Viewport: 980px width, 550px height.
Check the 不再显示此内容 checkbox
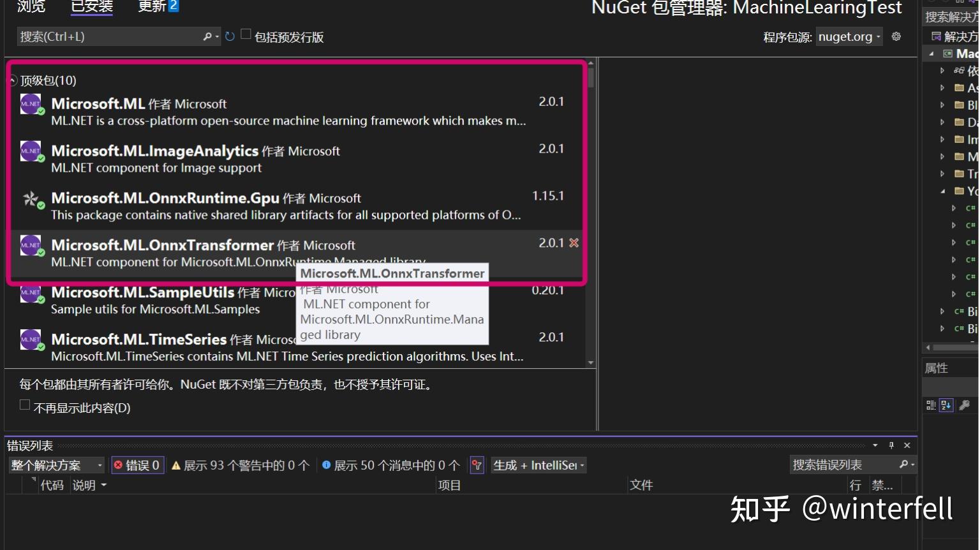[x=25, y=404]
